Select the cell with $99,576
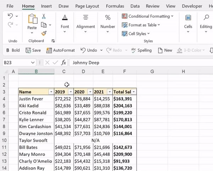 103,113
